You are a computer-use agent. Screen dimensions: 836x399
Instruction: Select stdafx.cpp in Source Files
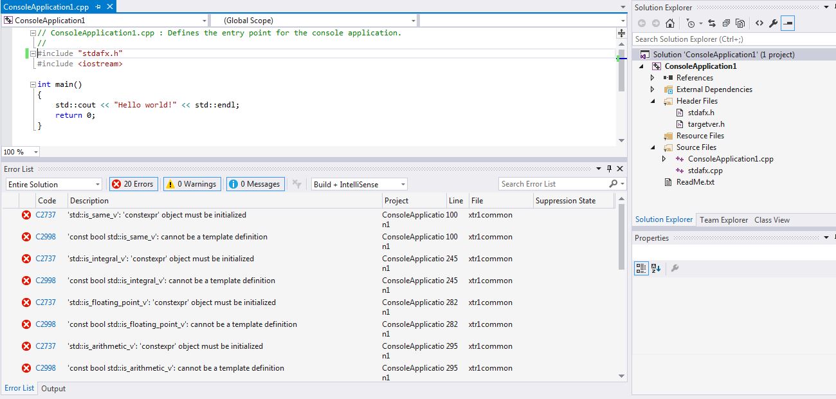[705, 171]
